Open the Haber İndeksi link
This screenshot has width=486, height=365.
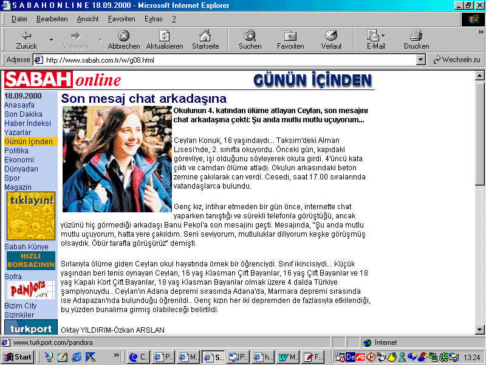[27, 123]
